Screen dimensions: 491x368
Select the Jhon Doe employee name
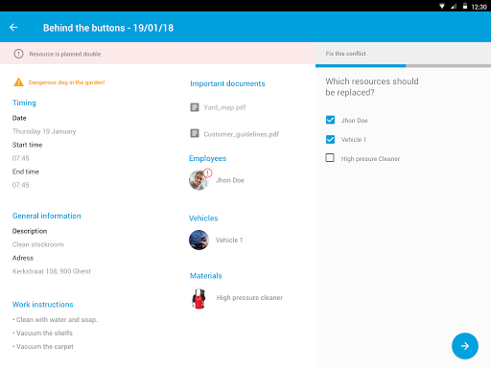pos(230,180)
